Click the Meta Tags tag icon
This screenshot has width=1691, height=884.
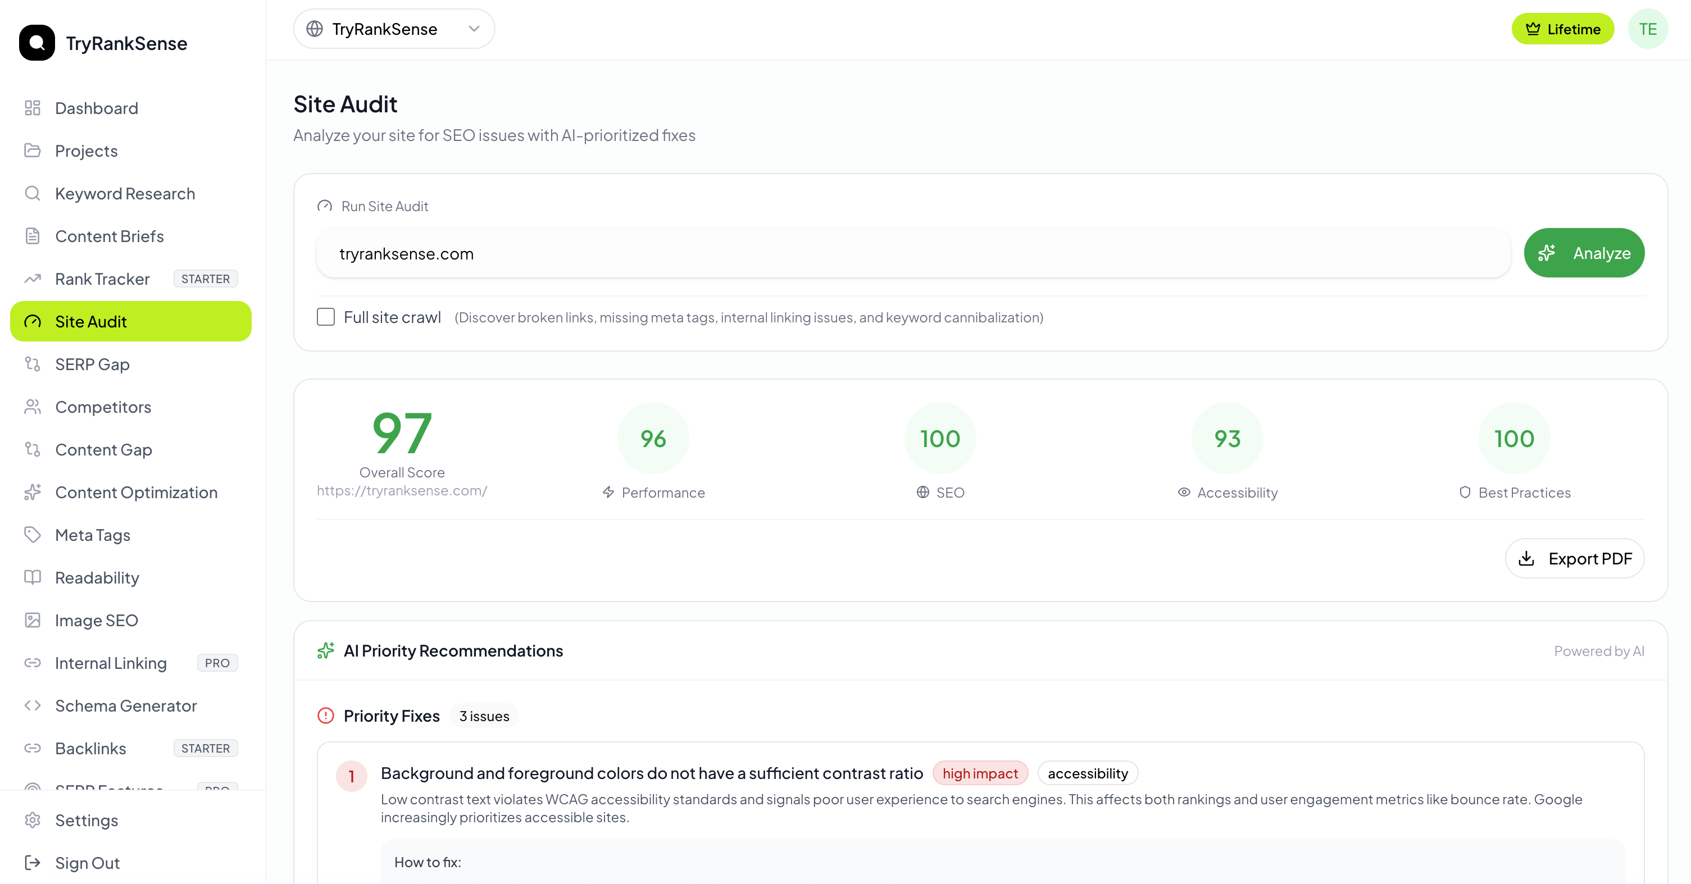32,534
